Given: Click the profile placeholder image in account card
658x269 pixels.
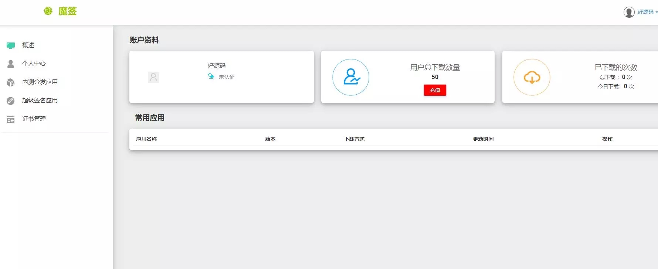Looking at the screenshot, I should [x=153, y=77].
